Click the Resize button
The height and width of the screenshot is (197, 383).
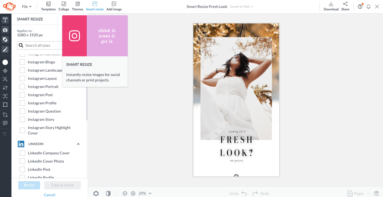click(29, 185)
